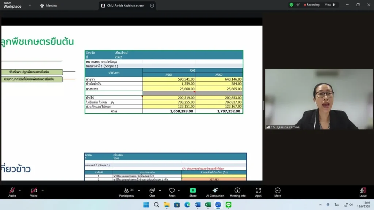Click the Recording indicator
374x210 pixels.
click(x=312, y=5)
